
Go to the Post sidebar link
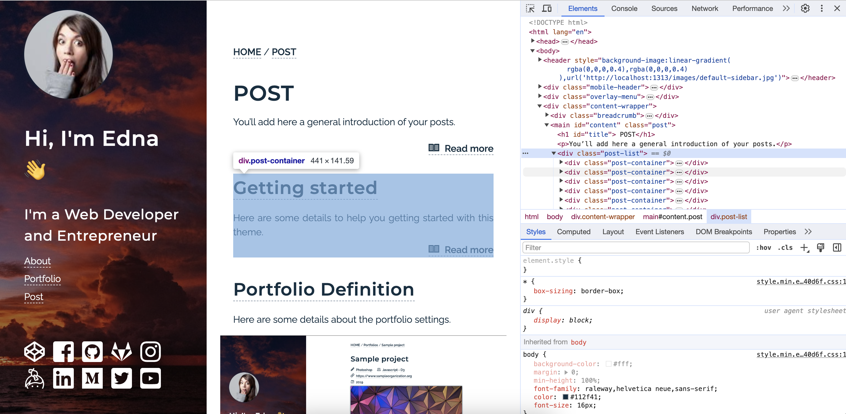(33, 297)
